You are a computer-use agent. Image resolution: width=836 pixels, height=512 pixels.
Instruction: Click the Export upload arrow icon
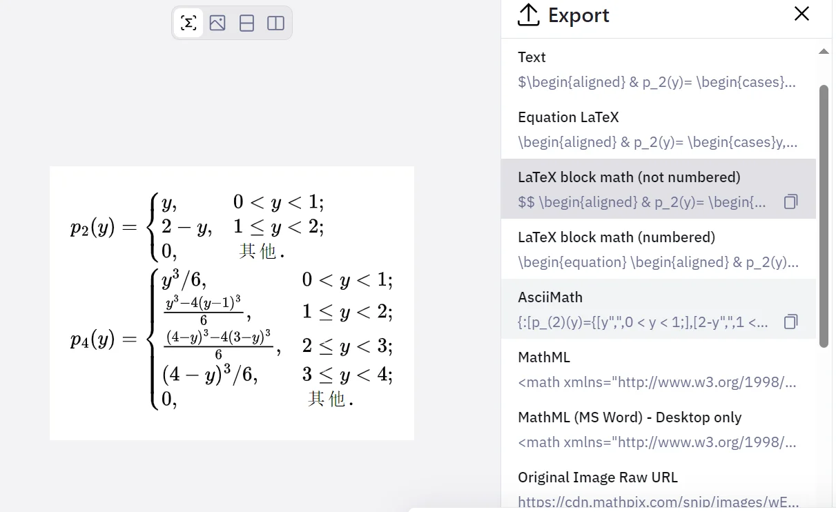pos(528,14)
